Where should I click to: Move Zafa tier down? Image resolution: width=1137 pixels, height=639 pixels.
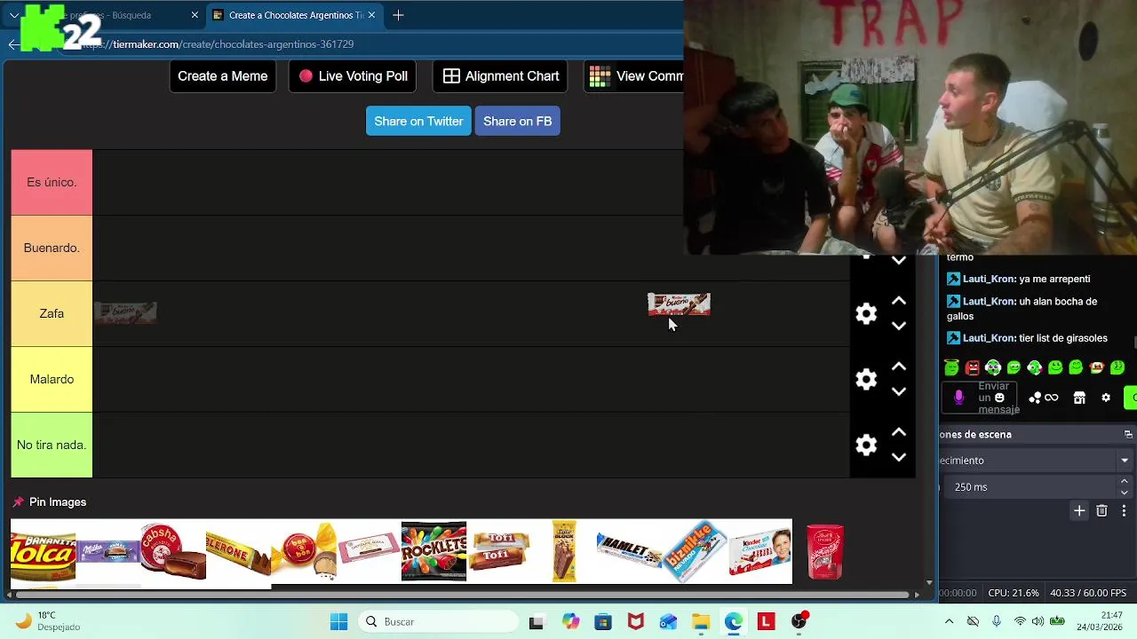(898, 326)
